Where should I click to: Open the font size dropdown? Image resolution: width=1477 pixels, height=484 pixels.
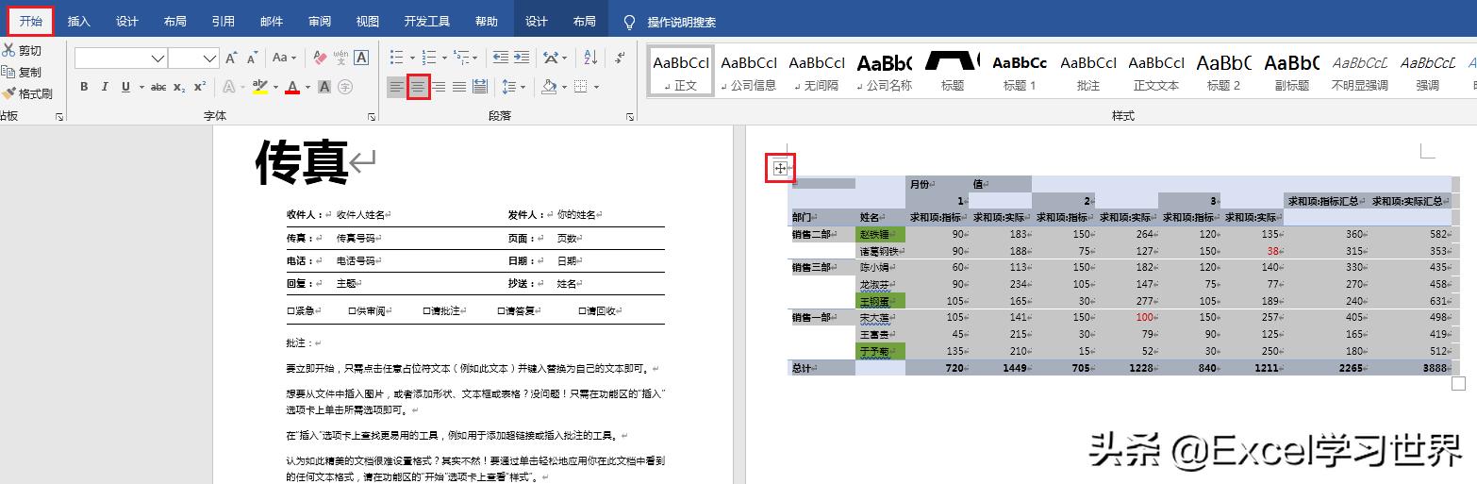(x=210, y=58)
